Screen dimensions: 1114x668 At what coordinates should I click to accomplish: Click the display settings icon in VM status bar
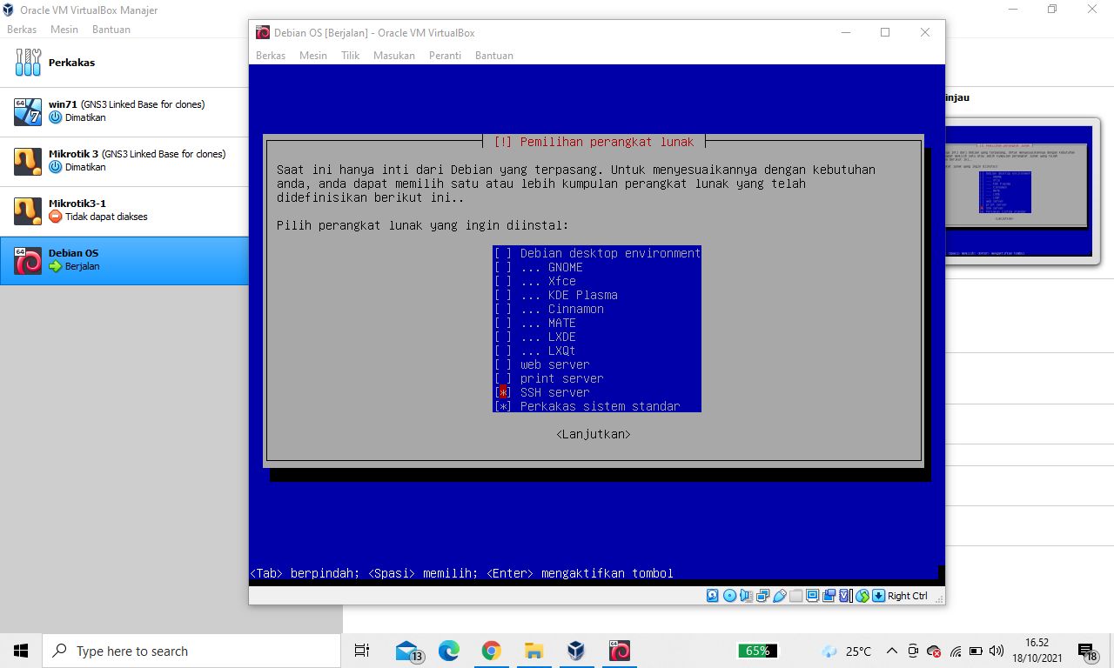click(813, 596)
